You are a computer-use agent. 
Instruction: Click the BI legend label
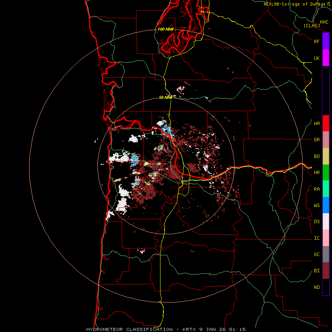[x=317, y=271]
